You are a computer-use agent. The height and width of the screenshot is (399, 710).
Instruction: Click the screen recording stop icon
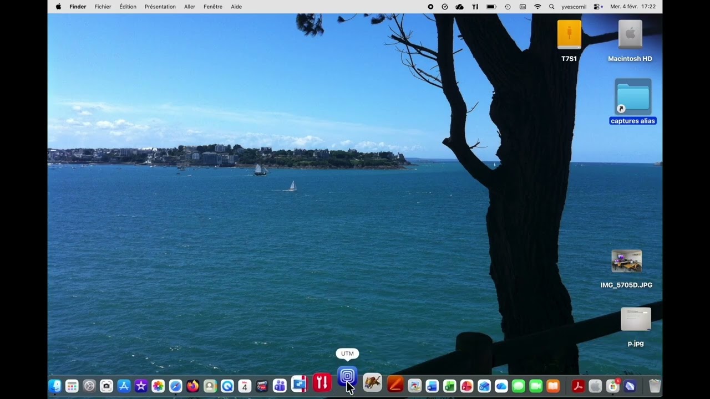430,7
